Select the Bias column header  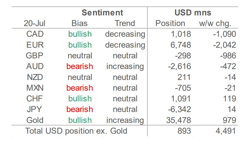click(79, 23)
